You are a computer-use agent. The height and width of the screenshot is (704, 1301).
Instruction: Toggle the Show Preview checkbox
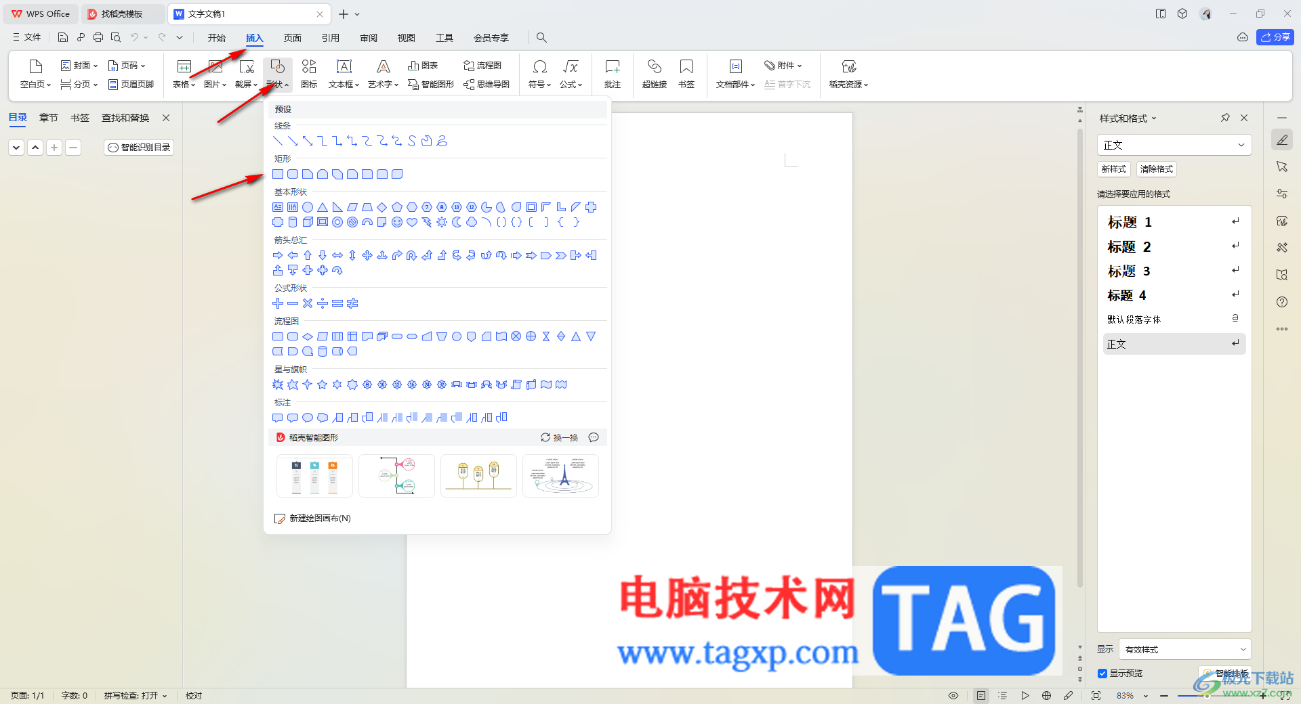(1102, 674)
